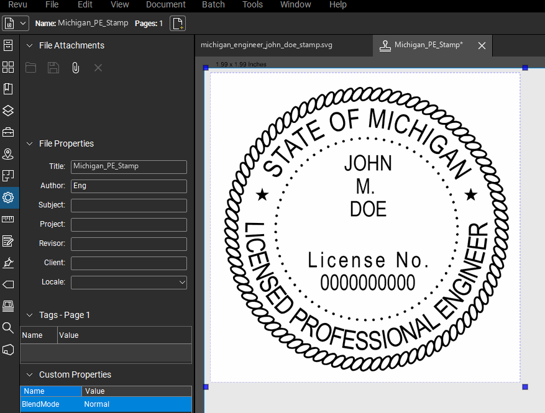
Task: Click the open attachment folder icon
Action: click(x=31, y=68)
